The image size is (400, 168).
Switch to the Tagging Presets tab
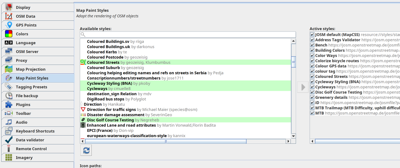pos(31,87)
